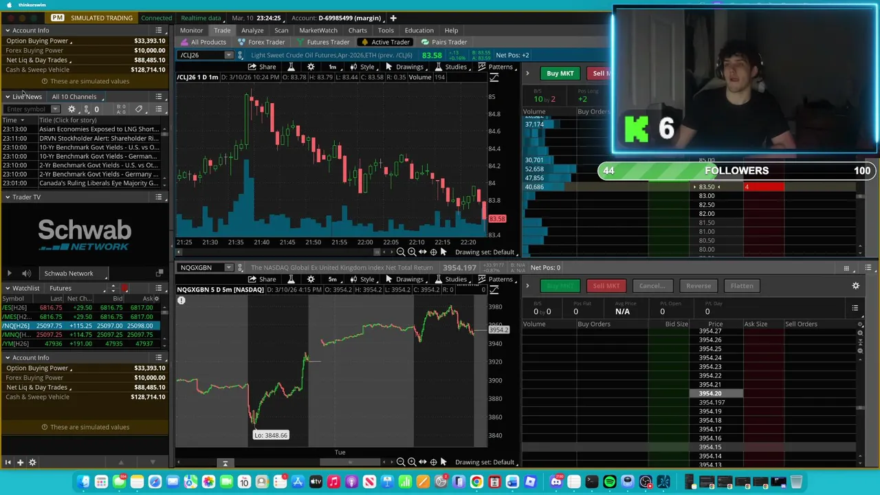This screenshot has height=495, width=880.
Task: Open the 1m timeframe dropdown
Action: [333, 67]
